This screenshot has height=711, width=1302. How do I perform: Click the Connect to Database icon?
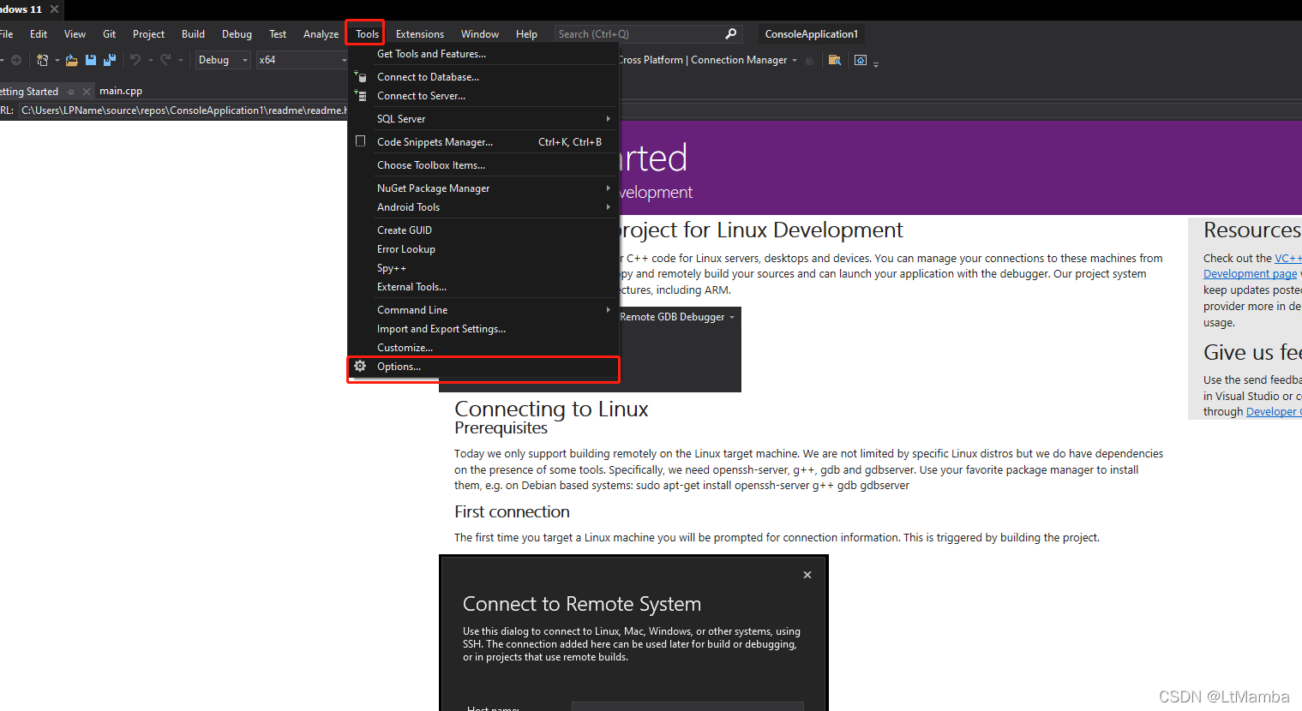click(361, 76)
